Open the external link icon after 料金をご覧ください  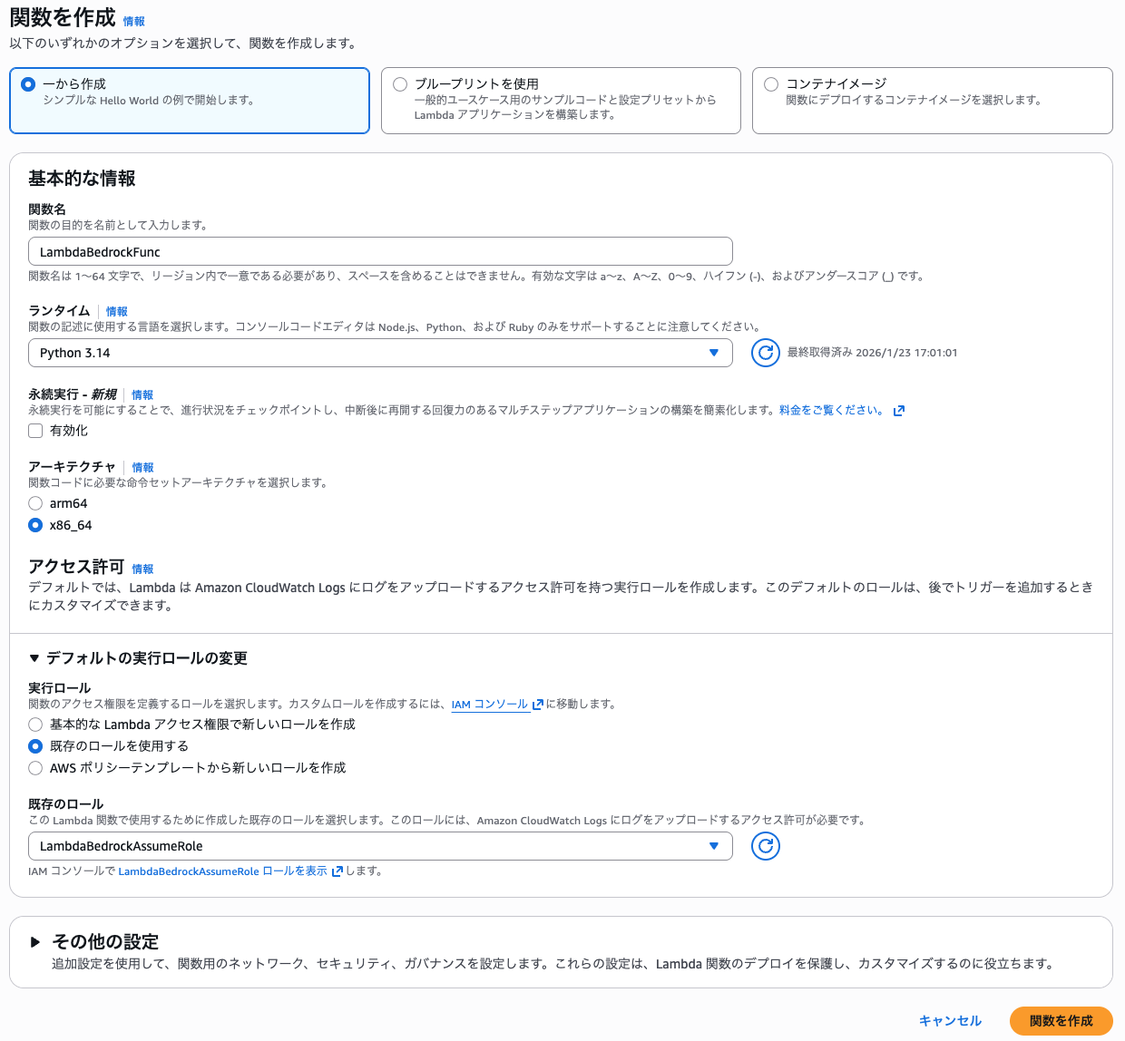tap(899, 410)
